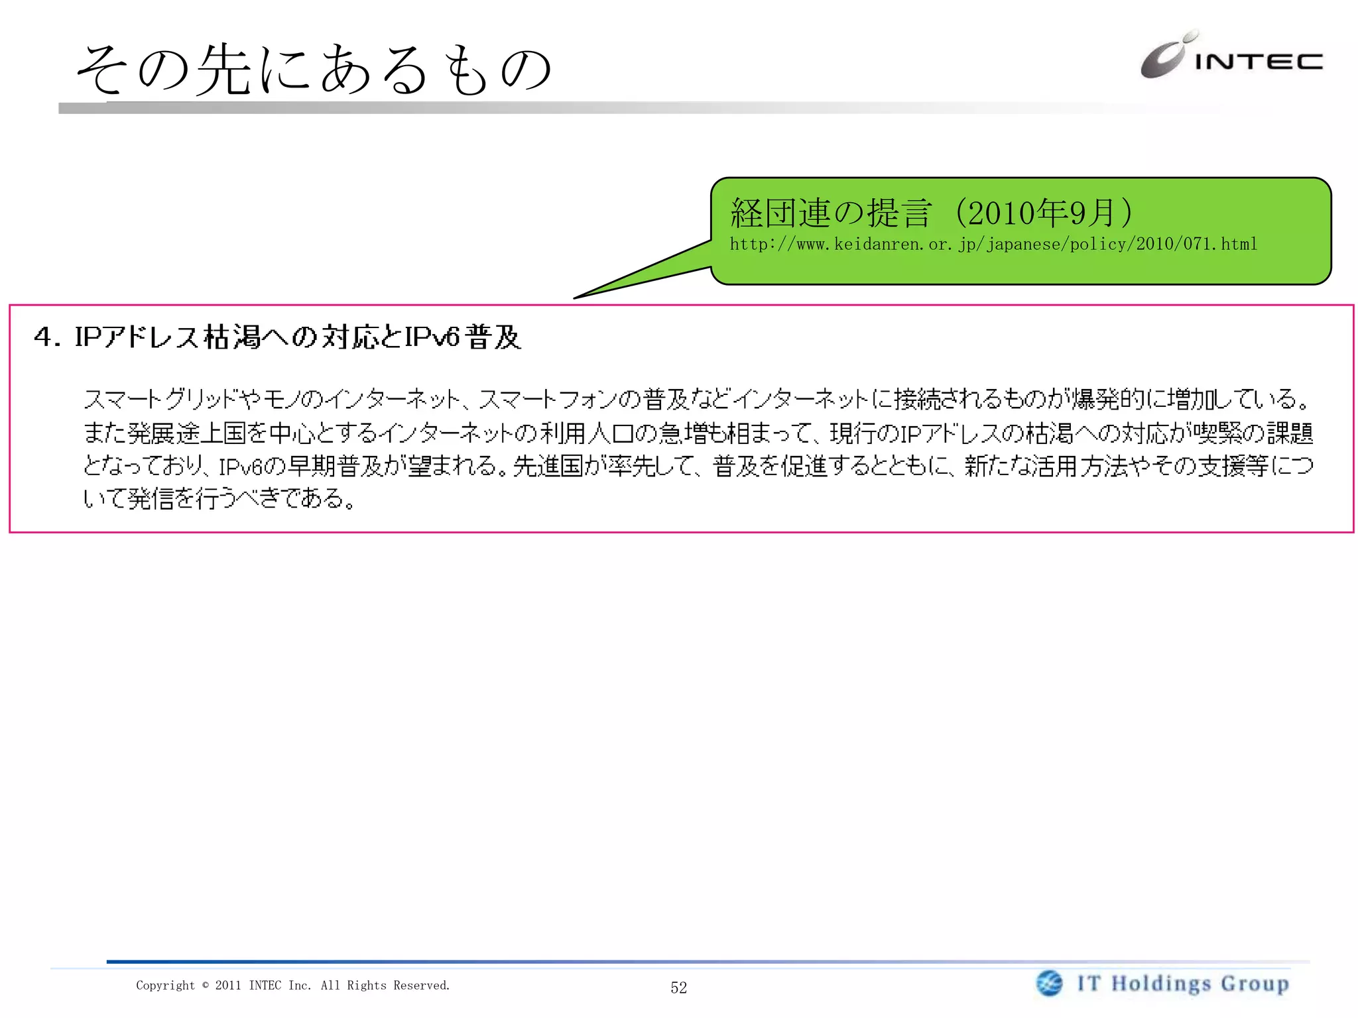This screenshot has width=1358, height=1018.
Task: Click the paragraph line starting スマートグリッドやモノのインターネット
Action: 698,399
